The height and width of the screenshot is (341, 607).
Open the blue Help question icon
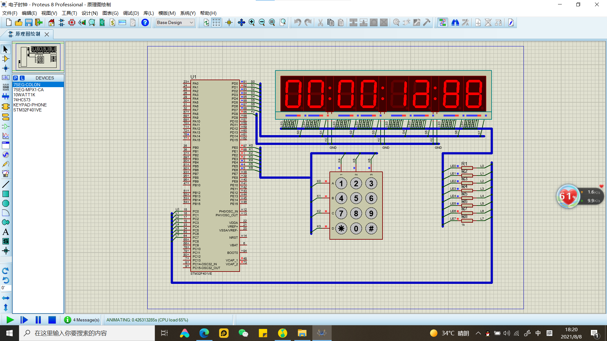click(145, 22)
